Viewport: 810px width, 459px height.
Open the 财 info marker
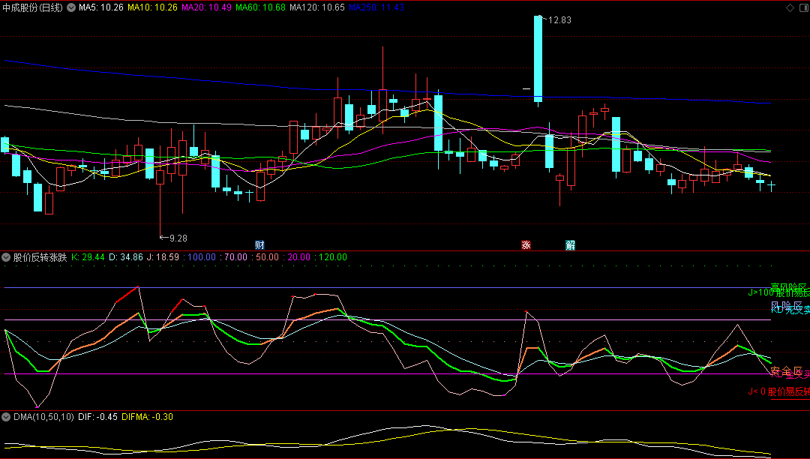click(x=259, y=244)
